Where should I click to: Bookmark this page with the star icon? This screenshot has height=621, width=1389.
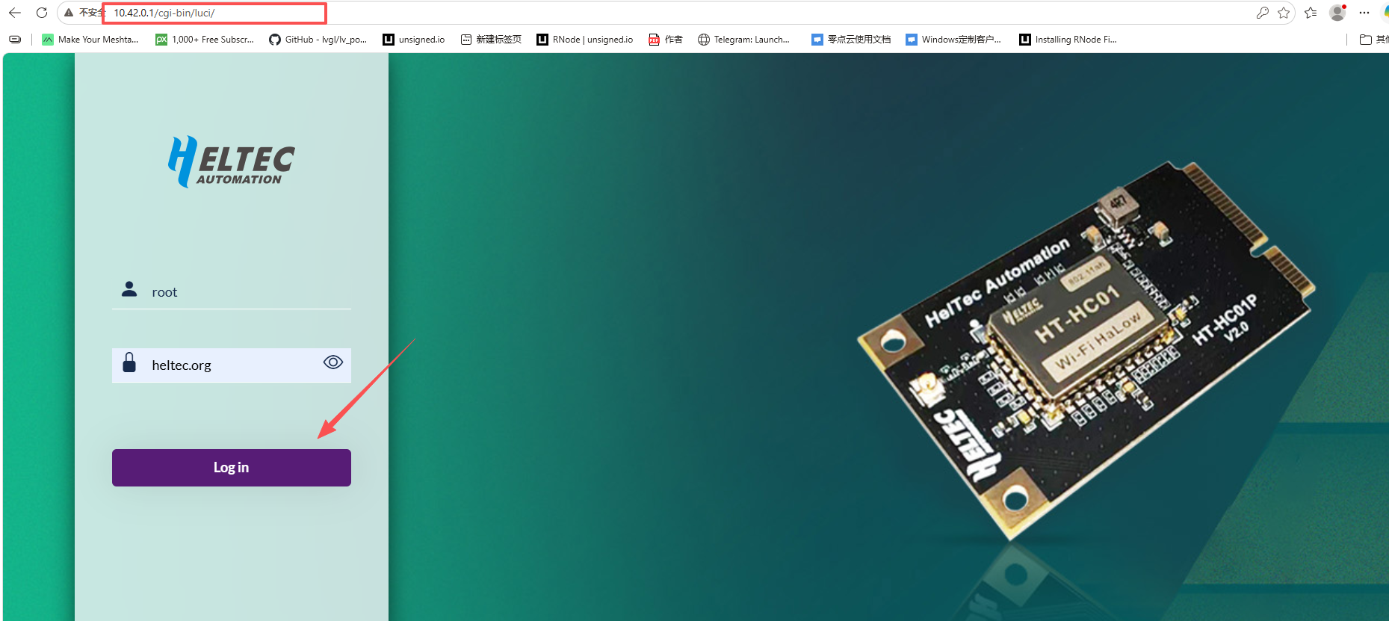click(1284, 13)
